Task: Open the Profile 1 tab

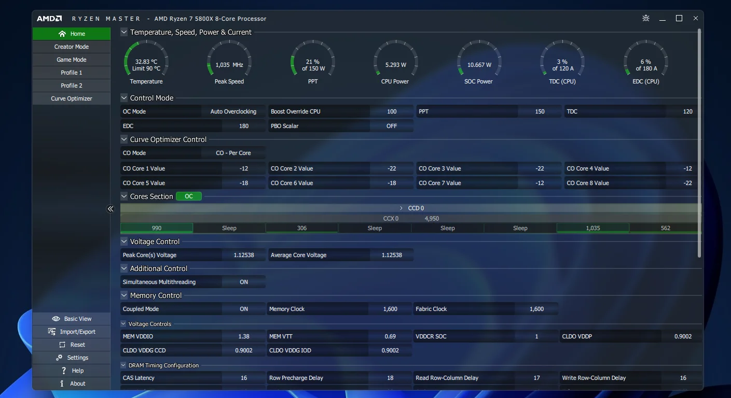Action: pos(72,73)
